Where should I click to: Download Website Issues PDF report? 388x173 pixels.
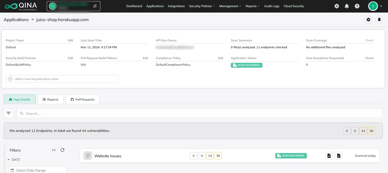tap(339, 156)
